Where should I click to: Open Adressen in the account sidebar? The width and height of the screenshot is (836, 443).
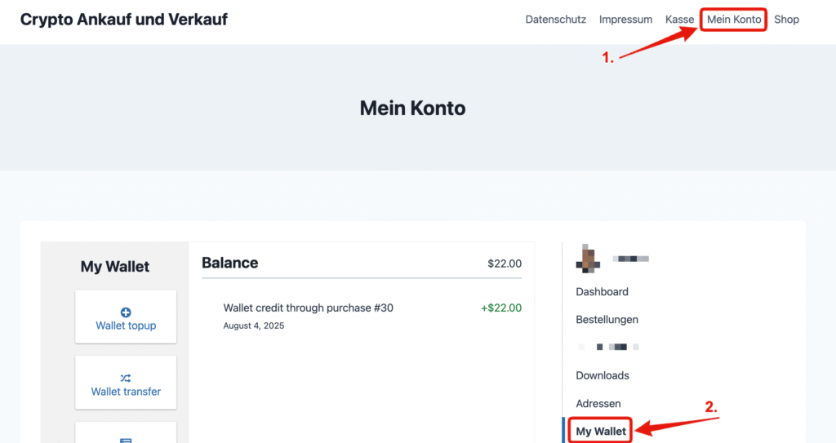[x=598, y=404]
